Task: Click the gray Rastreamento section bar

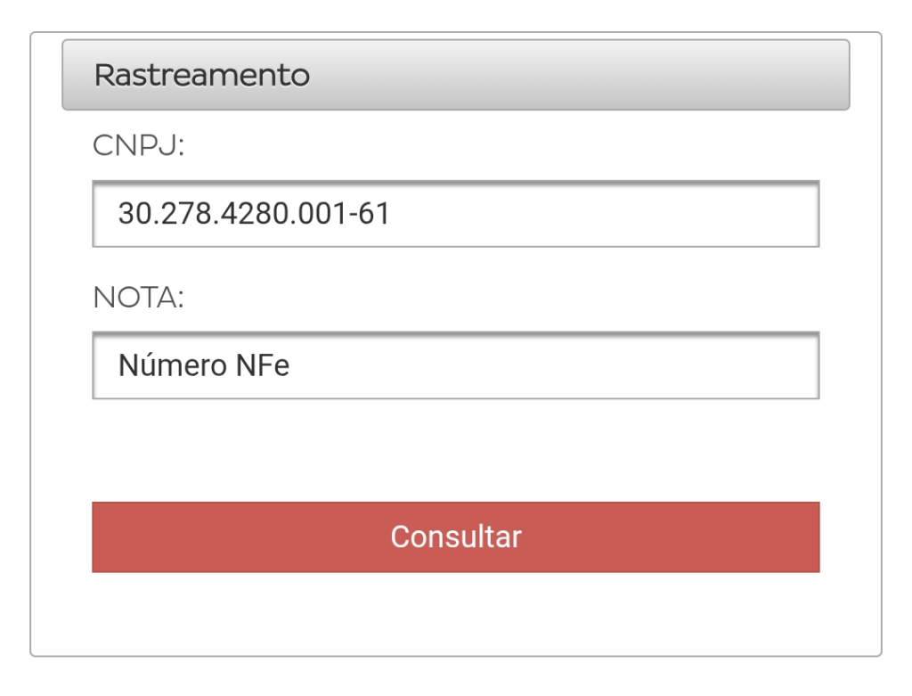Action: pyautogui.click(x=455, y=75)
